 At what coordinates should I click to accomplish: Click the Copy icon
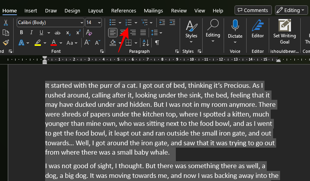pos(6,33)
